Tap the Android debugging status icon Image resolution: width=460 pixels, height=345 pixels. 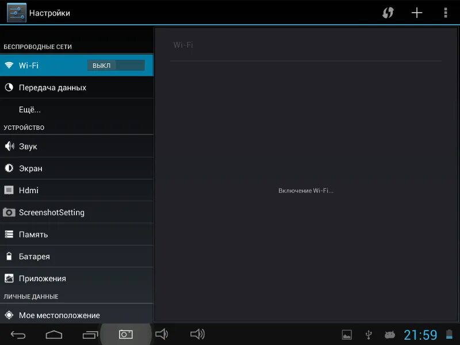coord(390,335)
